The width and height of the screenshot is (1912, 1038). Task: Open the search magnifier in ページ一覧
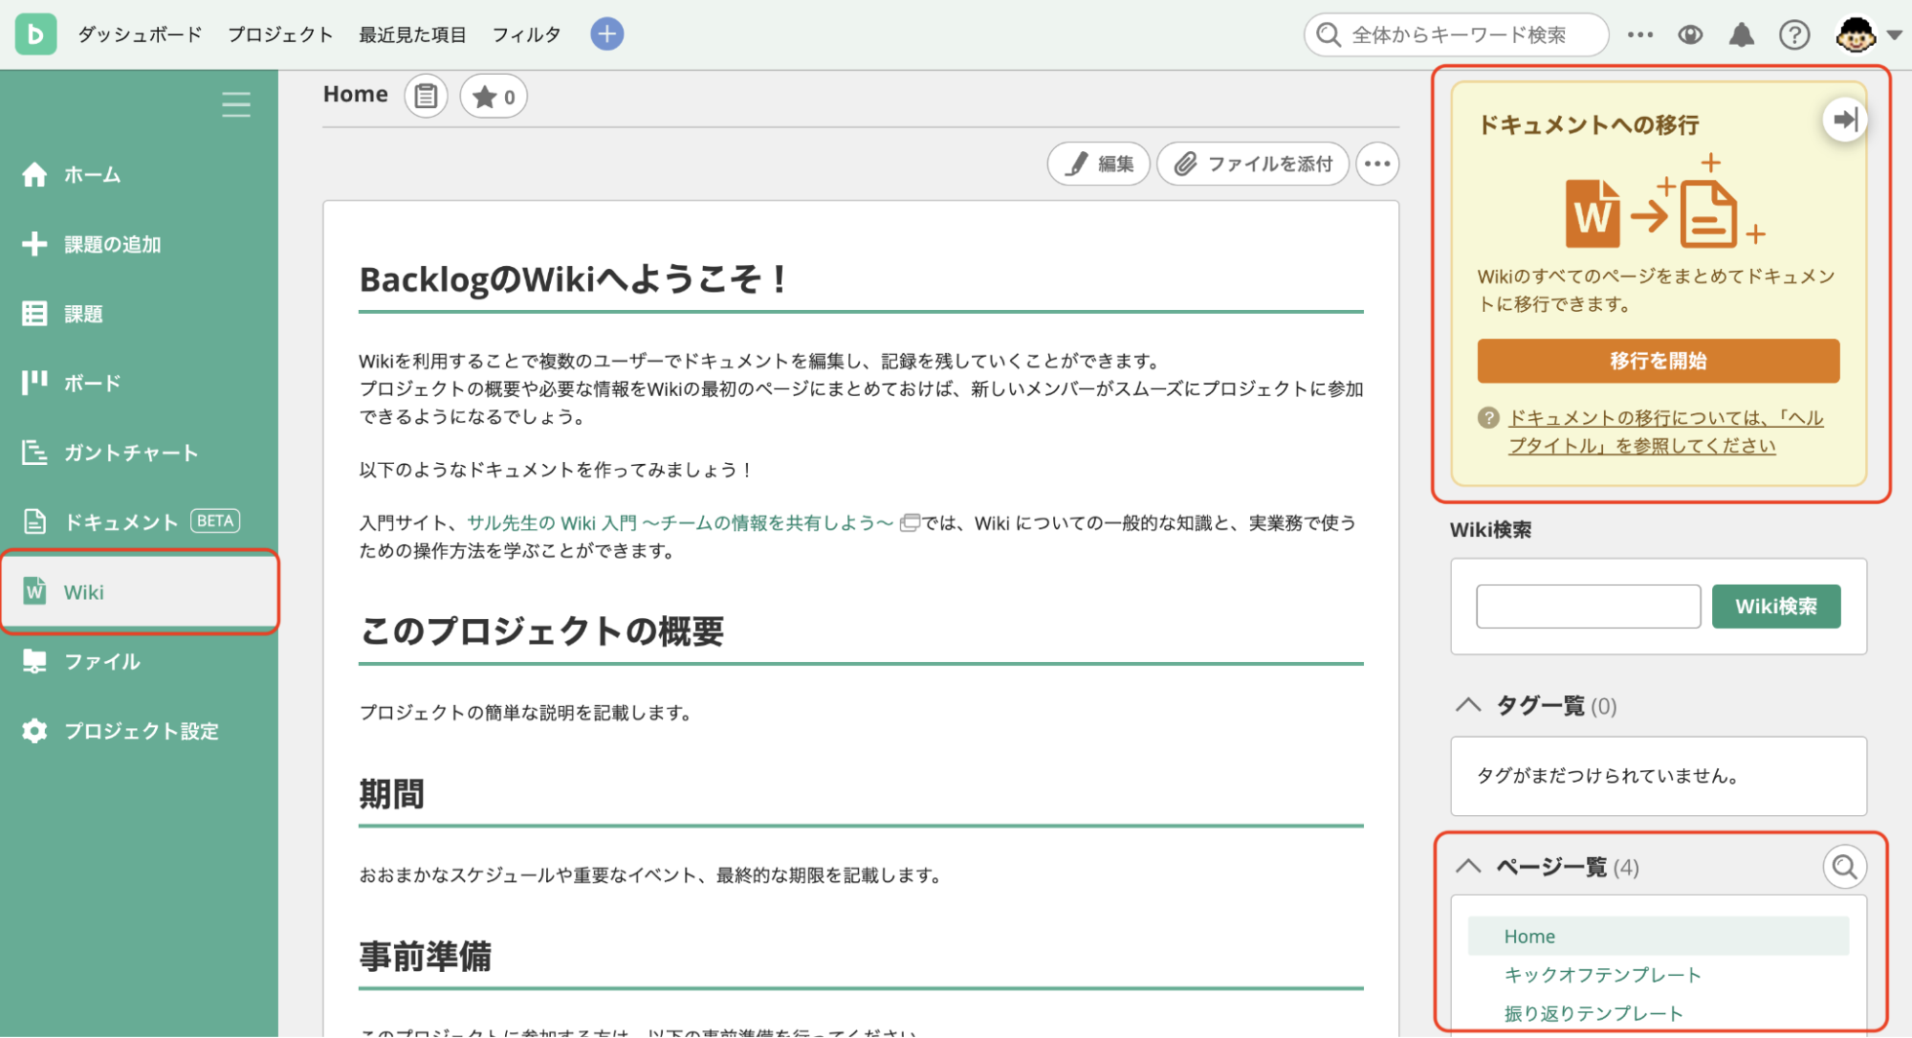[x=1844, y=866]
